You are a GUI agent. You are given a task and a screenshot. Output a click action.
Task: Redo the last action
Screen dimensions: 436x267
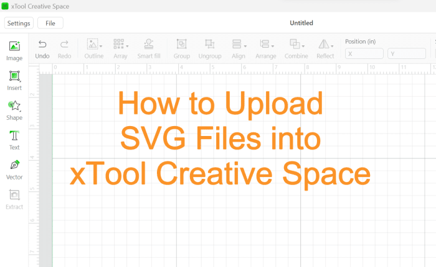click(x=65, y=49)
